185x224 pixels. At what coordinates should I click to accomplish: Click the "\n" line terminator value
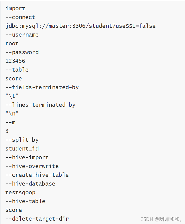coord(12,113)
